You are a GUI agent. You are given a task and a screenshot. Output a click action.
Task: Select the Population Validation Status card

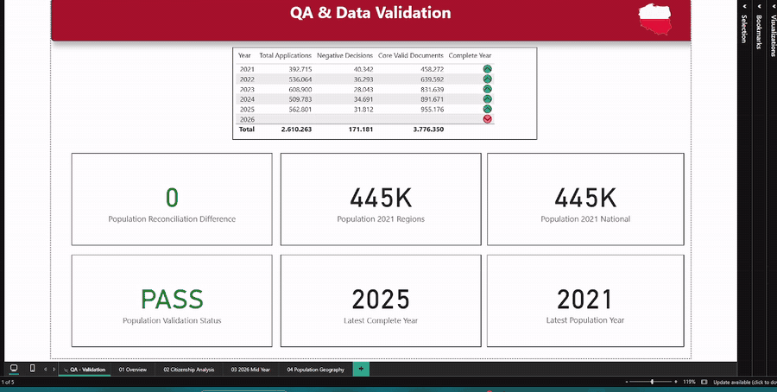(x=172, y=300)
